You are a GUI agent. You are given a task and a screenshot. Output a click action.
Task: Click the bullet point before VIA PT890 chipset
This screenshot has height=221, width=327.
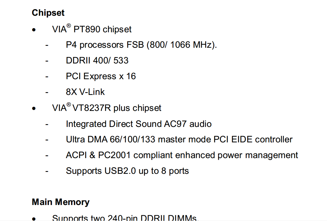tap(34, 30)
